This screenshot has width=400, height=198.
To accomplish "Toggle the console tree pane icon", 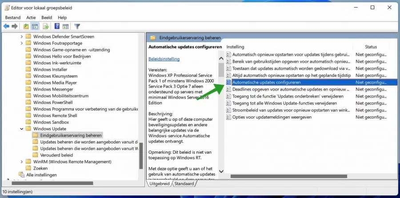I will tap(35, 26).
